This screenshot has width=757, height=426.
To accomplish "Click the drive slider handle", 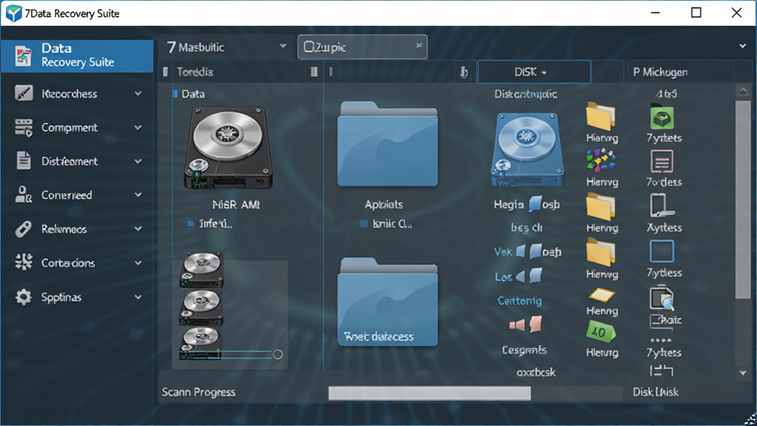I will point(278,354).
